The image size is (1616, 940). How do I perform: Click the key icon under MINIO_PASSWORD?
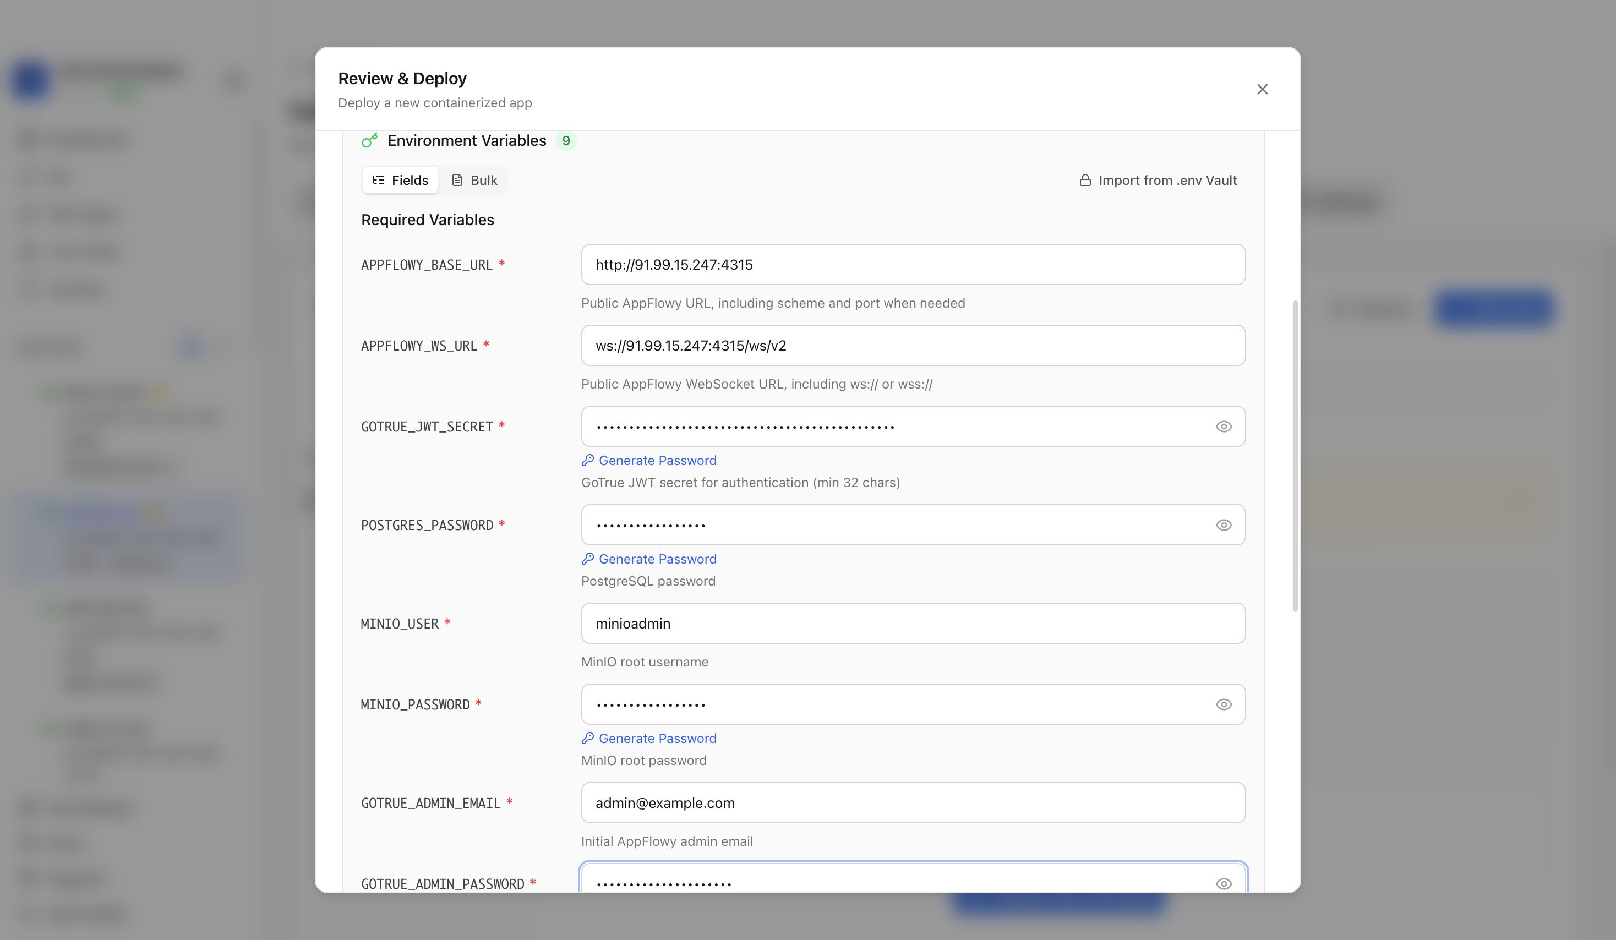587,738
